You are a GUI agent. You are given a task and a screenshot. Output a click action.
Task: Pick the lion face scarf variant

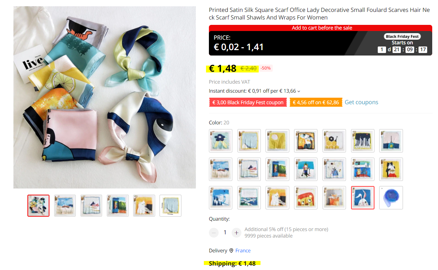point(306,198)
